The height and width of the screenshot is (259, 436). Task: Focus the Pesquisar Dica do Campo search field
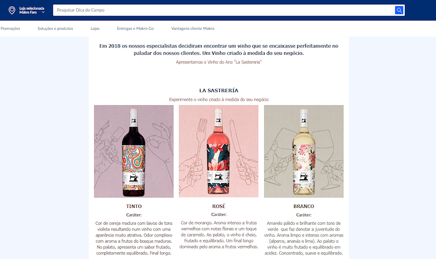click(224, 11)
